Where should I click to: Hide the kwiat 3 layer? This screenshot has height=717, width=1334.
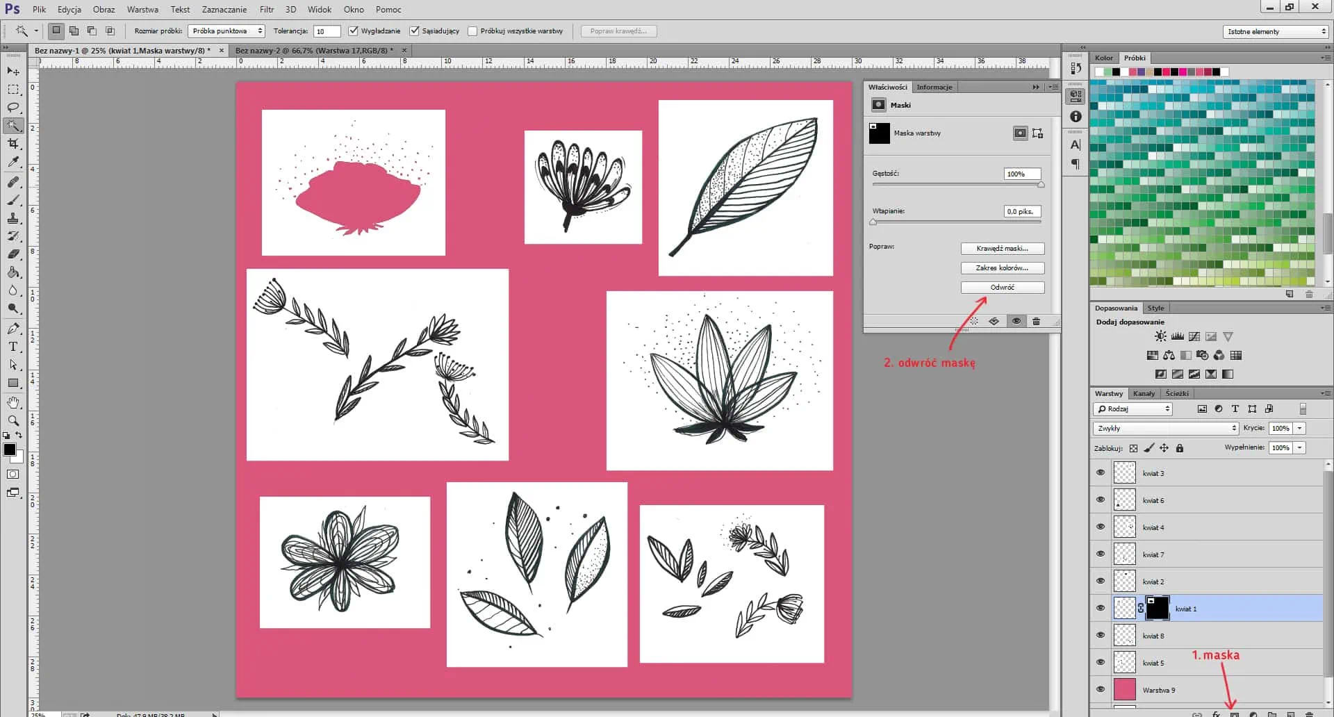pyautogui.click(x=1101, y=473)
